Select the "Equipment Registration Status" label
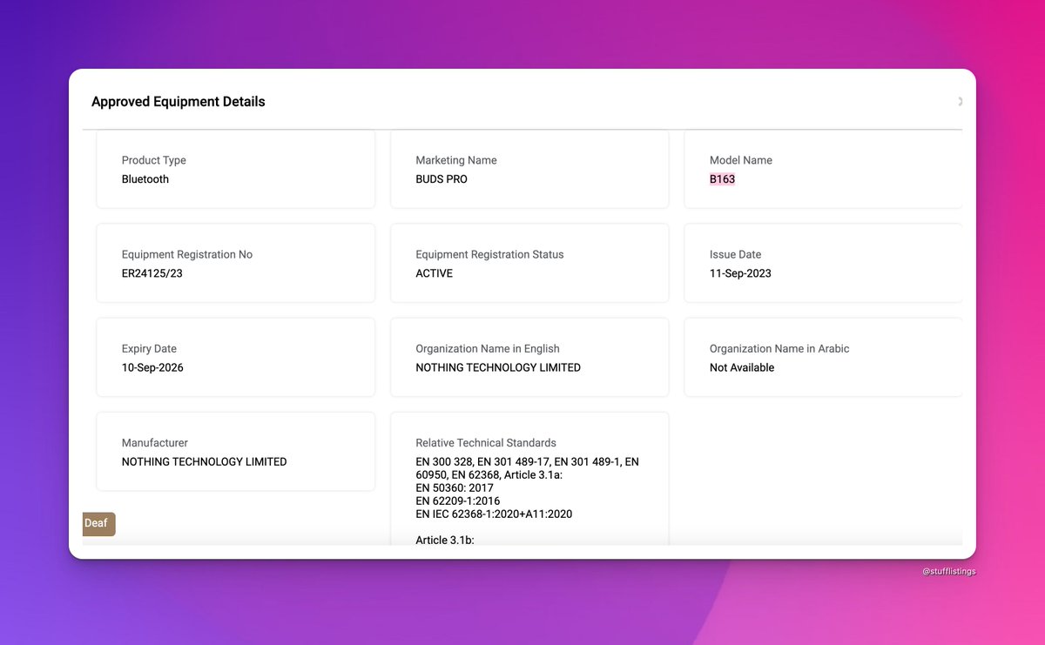 (489, 254)
